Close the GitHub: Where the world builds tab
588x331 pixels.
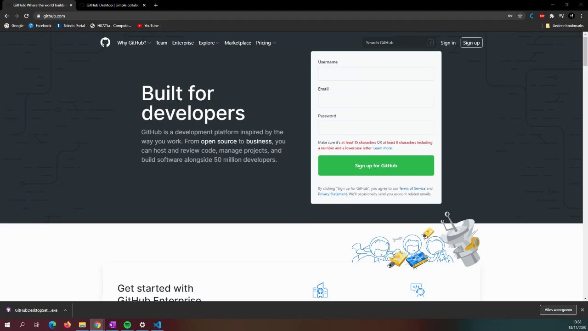(x=71, y=5)
